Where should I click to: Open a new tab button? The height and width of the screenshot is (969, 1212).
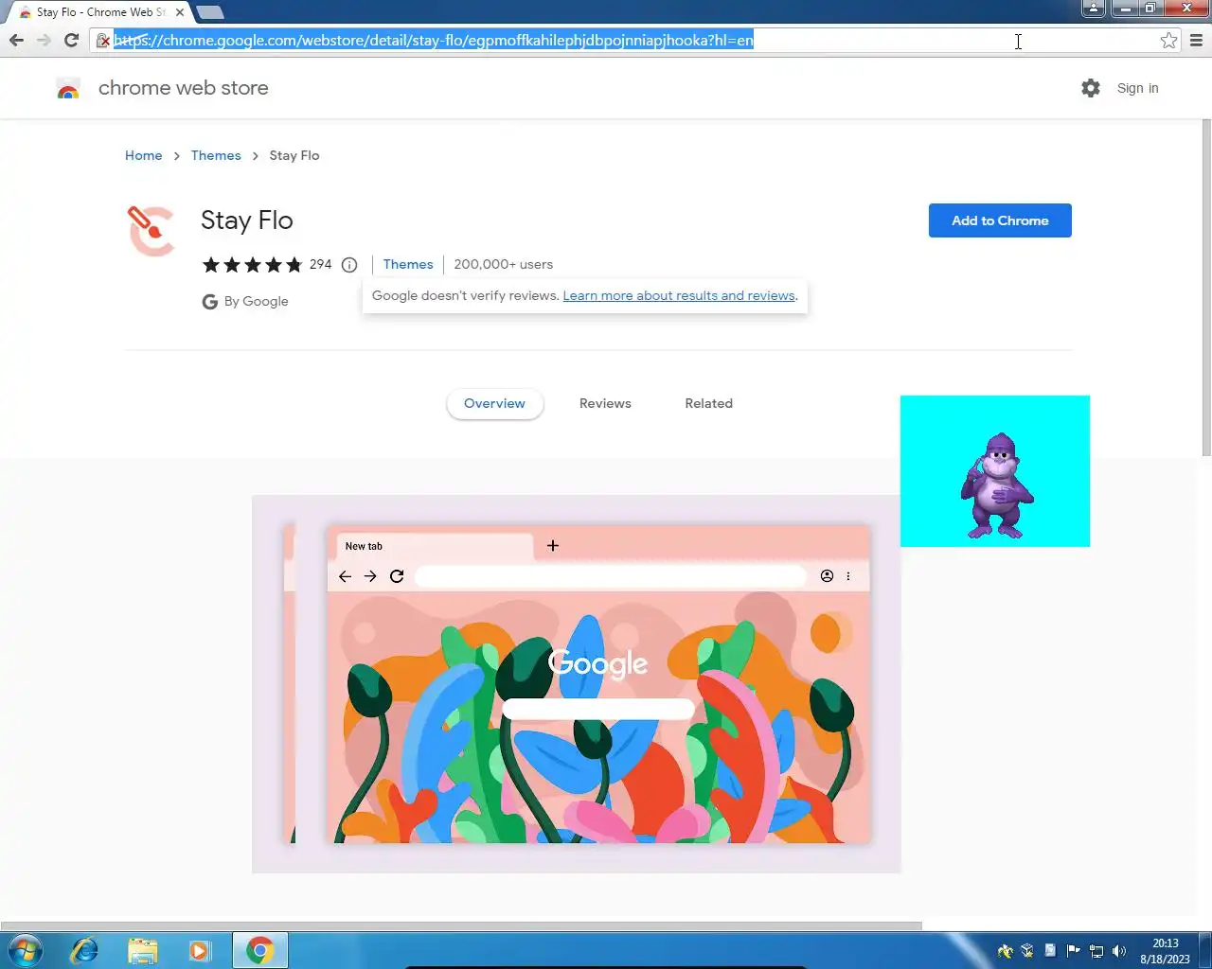pos(209,12)
